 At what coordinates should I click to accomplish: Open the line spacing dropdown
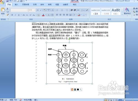coord(74,15)
